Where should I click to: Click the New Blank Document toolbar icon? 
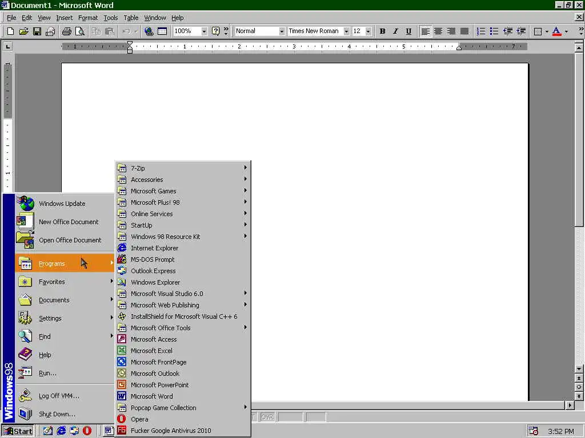pyautogui.click(x=10, y=31)
